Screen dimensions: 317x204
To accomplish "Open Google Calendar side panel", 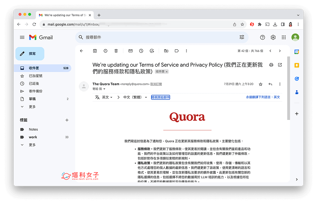I will click(297, 52).
